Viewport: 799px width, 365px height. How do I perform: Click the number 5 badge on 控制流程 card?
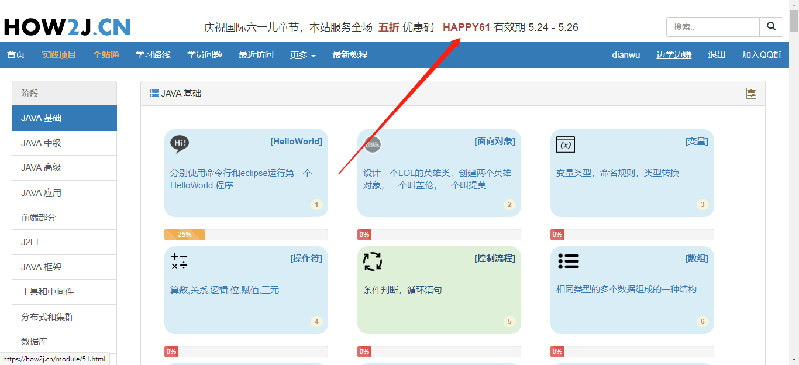[x=509, y=322]
